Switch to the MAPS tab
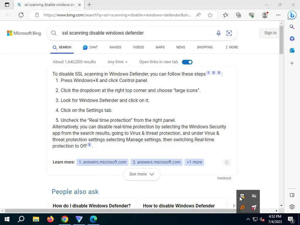Image resolution: width=300 pixels, height=225 pixels. 160,47
